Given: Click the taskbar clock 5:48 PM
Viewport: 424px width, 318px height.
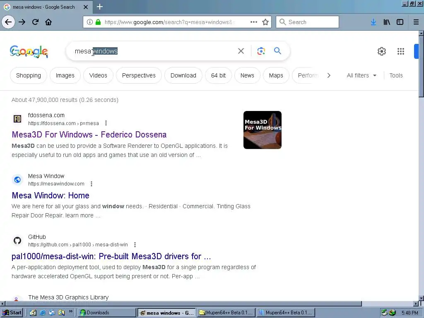Looking at the screenshot, I should point(410,313).
